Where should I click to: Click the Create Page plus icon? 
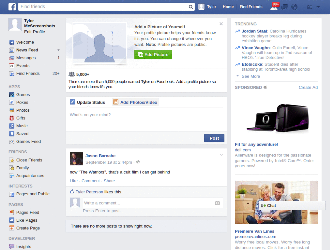12,228
